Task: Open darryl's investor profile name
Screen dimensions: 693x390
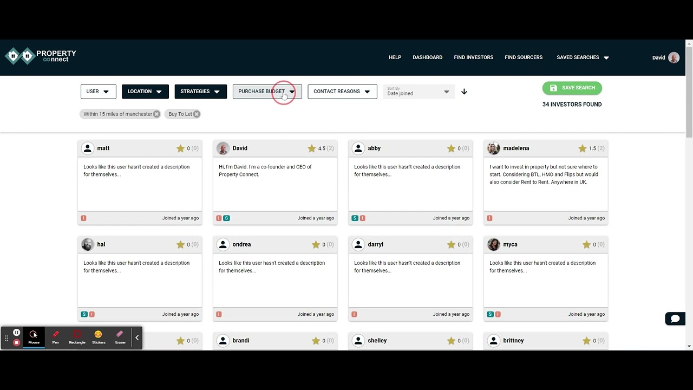Action: (x=375, y=244)
